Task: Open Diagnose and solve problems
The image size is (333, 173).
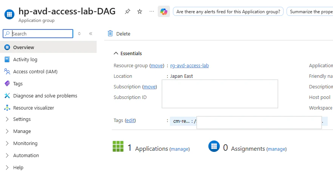Action: (x=45, y=96)
